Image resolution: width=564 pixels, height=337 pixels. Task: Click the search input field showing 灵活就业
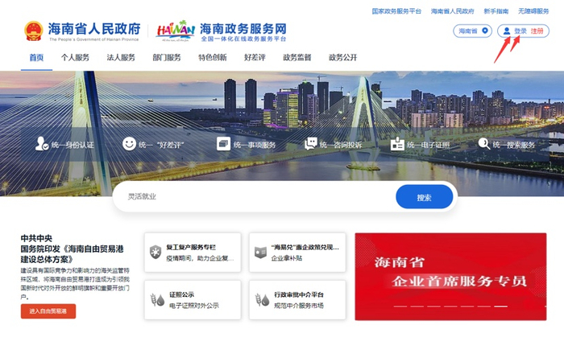[254, 197]
